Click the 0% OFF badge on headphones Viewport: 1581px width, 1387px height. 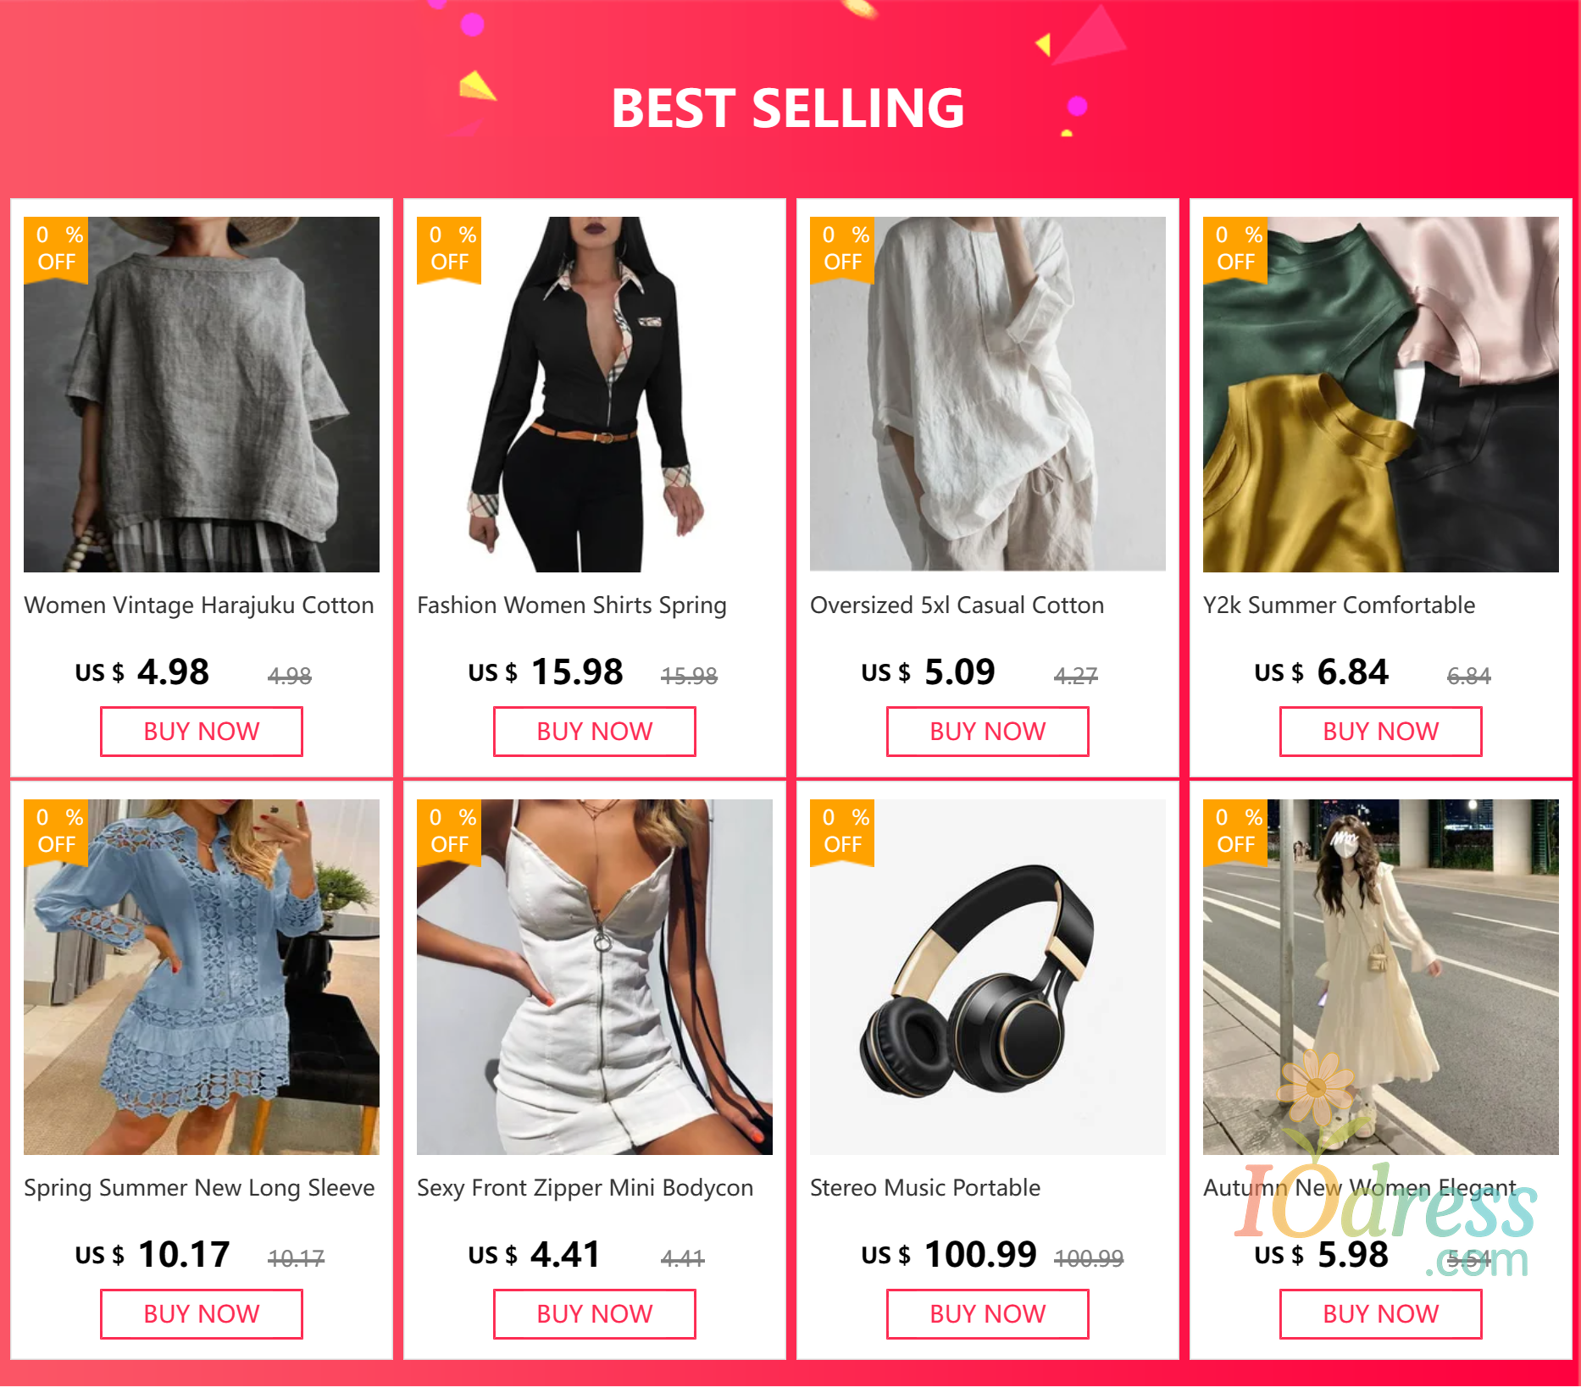pyautogui.click(x=842, y=832)
